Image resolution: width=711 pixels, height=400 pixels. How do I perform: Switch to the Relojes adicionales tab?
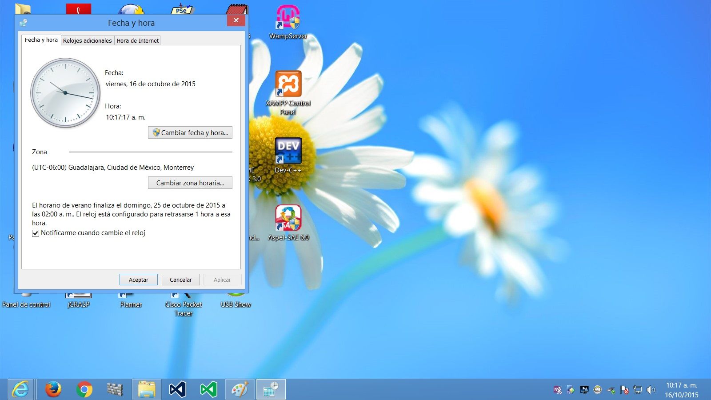click(87, 40)
